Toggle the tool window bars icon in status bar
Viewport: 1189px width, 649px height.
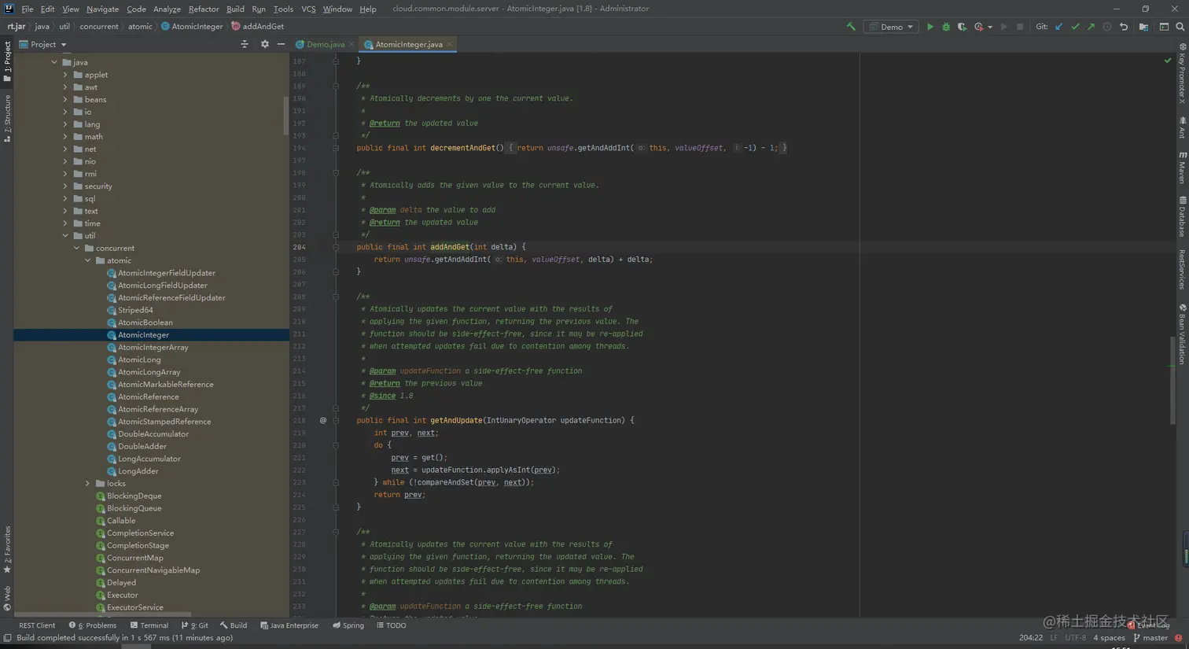(x=7, y=638)
